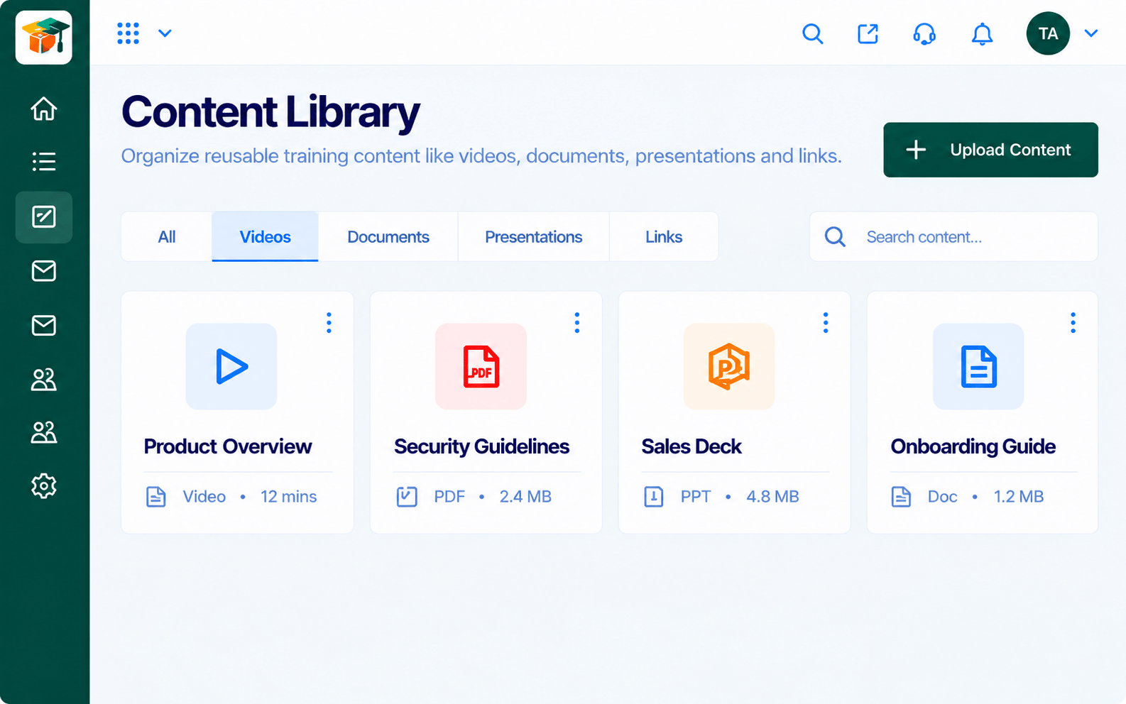1126x704 pixels.
Task: Open the list view icon in sidebar
Action: pyautogui.click(x=44, y=162)
